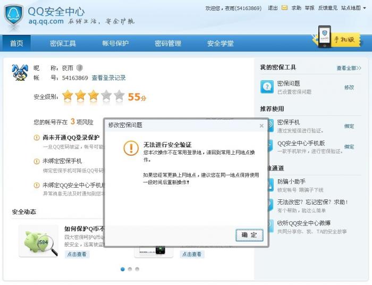The height and width of the screenshot is (285, 372).
Task: Go to the 密码管理 tab
Action: (168, 43)
